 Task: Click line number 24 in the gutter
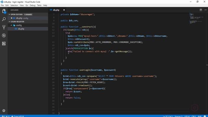(53, 70)
